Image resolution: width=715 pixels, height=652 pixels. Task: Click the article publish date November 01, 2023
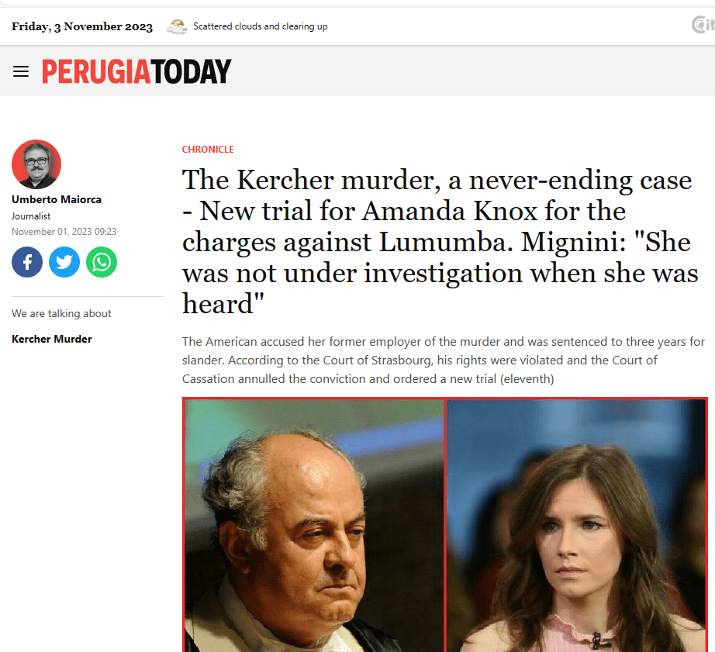click(64, 232)
